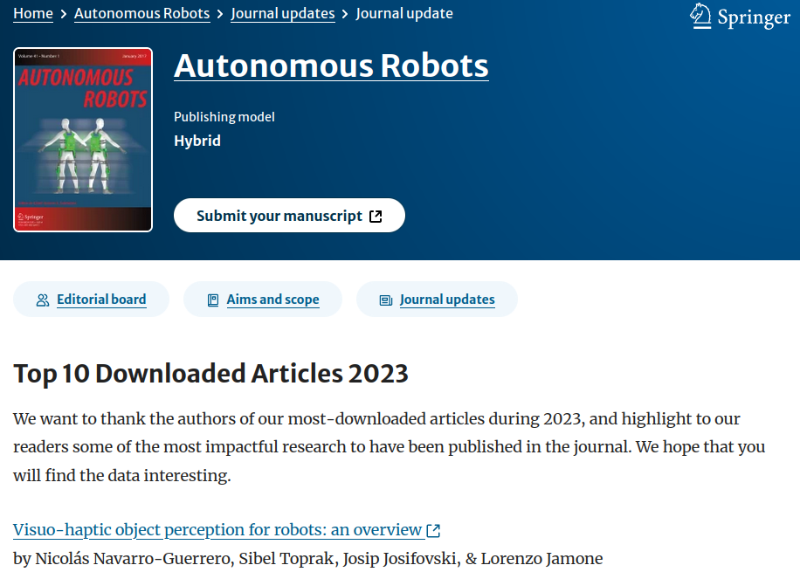Navigate to Journal updates in breadcrumb trail
The image size is (800, 579).
point(283,13)
